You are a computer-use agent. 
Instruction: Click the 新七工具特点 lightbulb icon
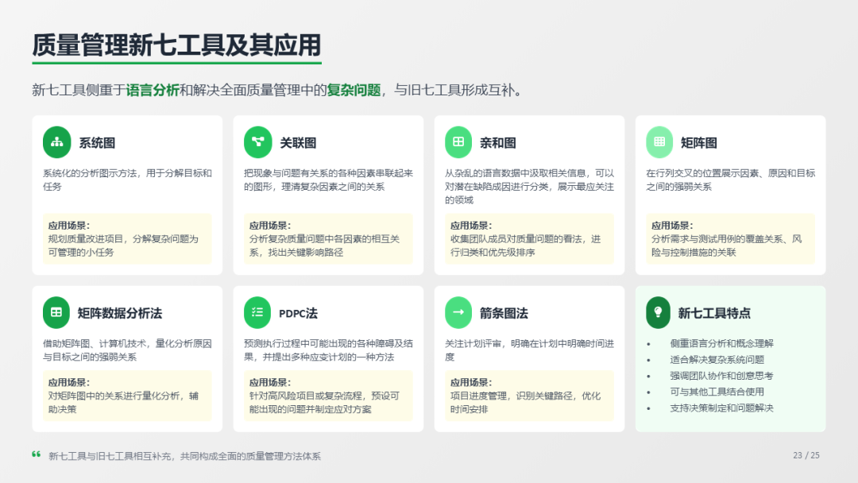[658, 312]
